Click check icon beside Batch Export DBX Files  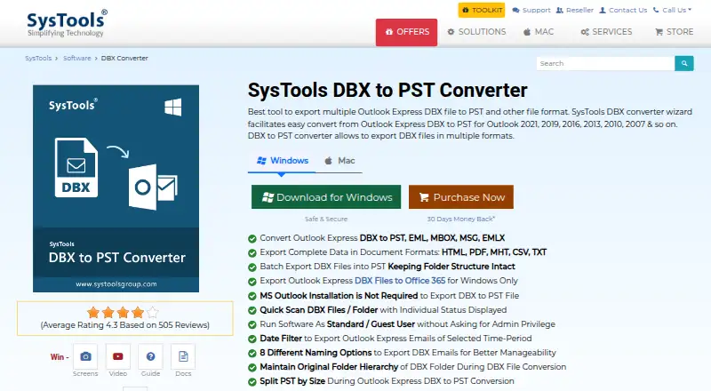[252, 267]
